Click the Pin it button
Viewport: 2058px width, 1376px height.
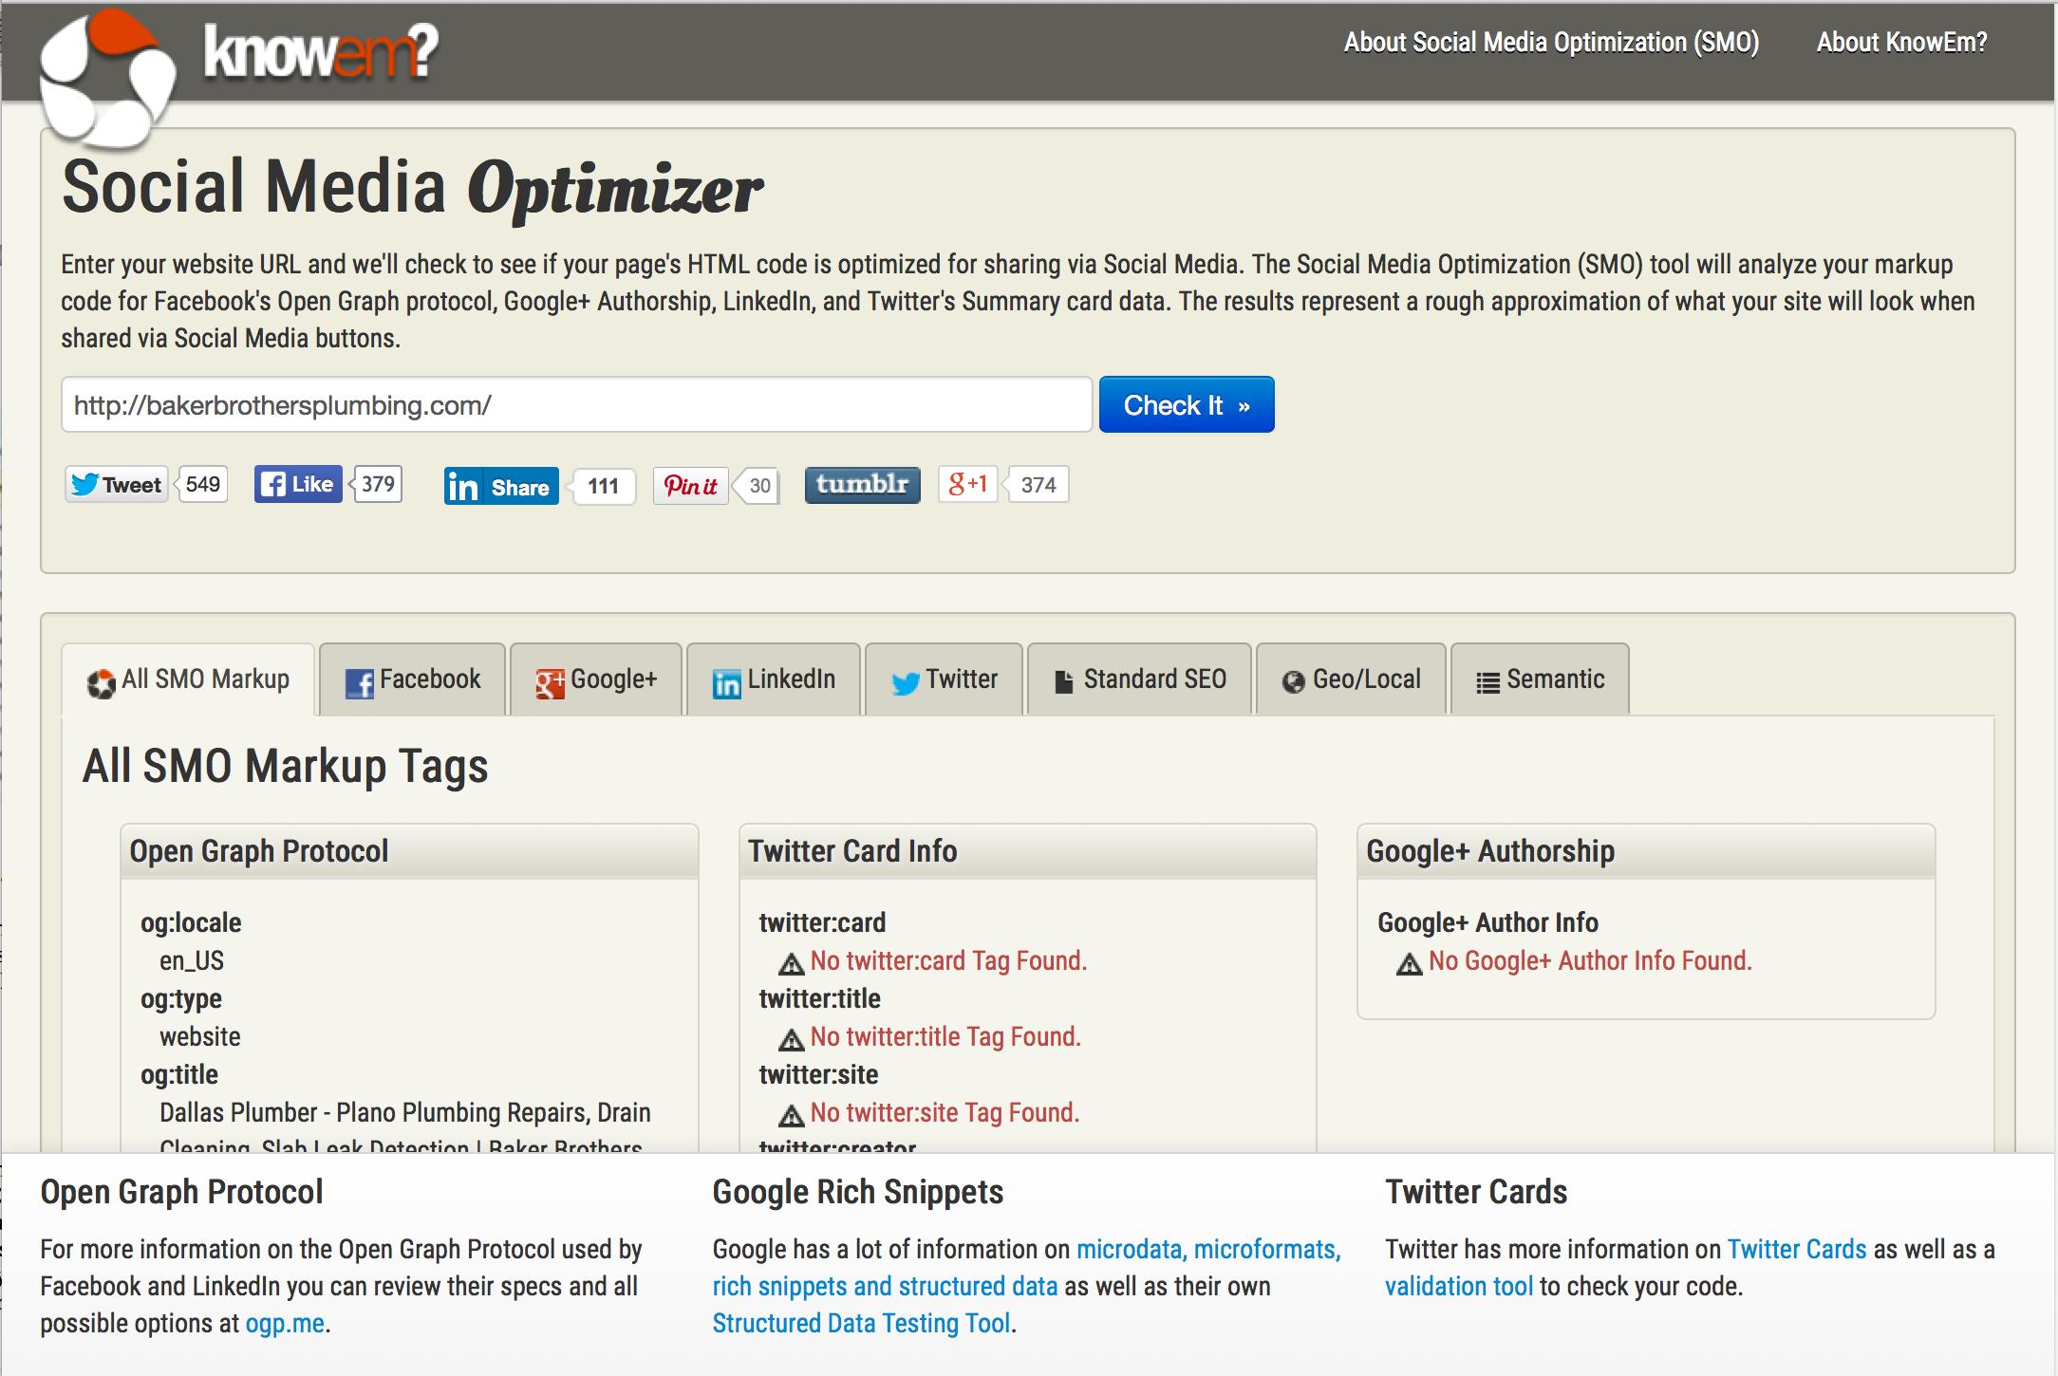point(690,486)
